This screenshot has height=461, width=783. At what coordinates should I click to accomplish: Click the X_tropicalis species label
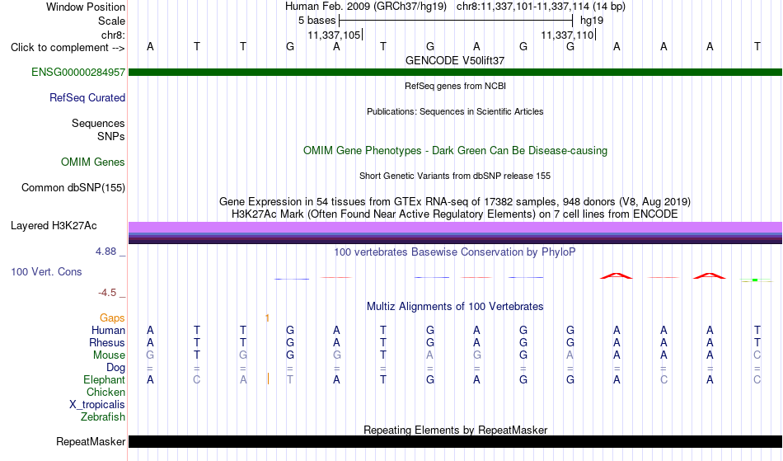(97, 405)
